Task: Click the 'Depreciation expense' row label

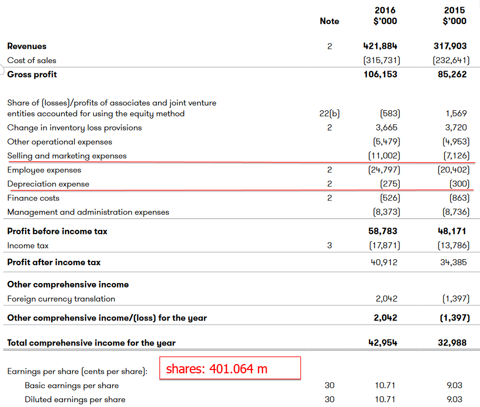Action: point(48,184)
